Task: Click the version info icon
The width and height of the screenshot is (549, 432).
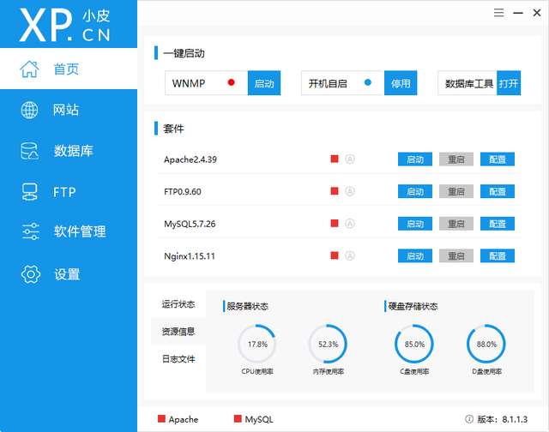Action: (469, 419)
